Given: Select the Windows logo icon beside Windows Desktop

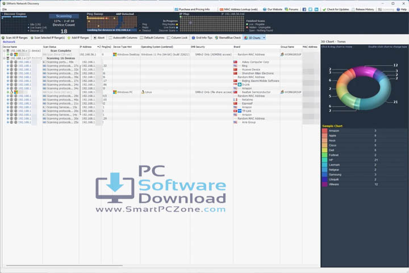Looking at the screenshot, I should (115, 55).
